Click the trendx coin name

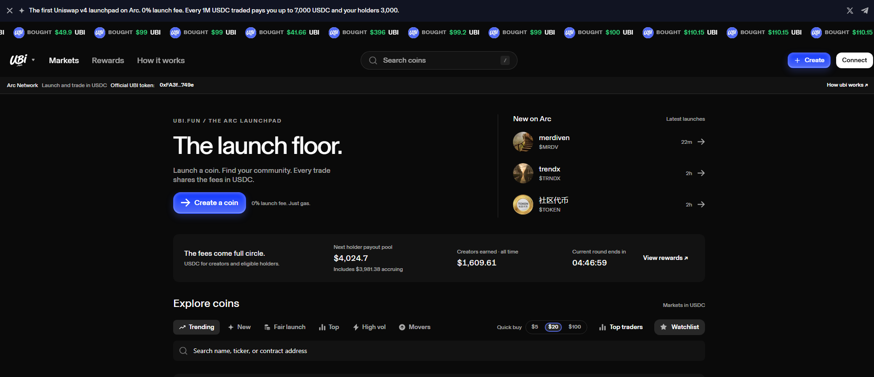pos(549,169)
